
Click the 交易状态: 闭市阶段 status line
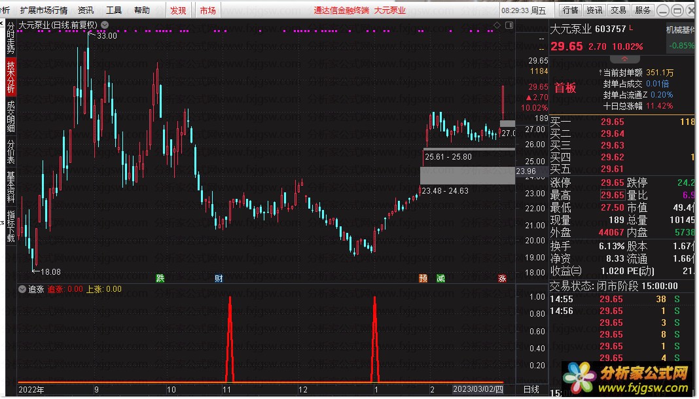[613, 286]
